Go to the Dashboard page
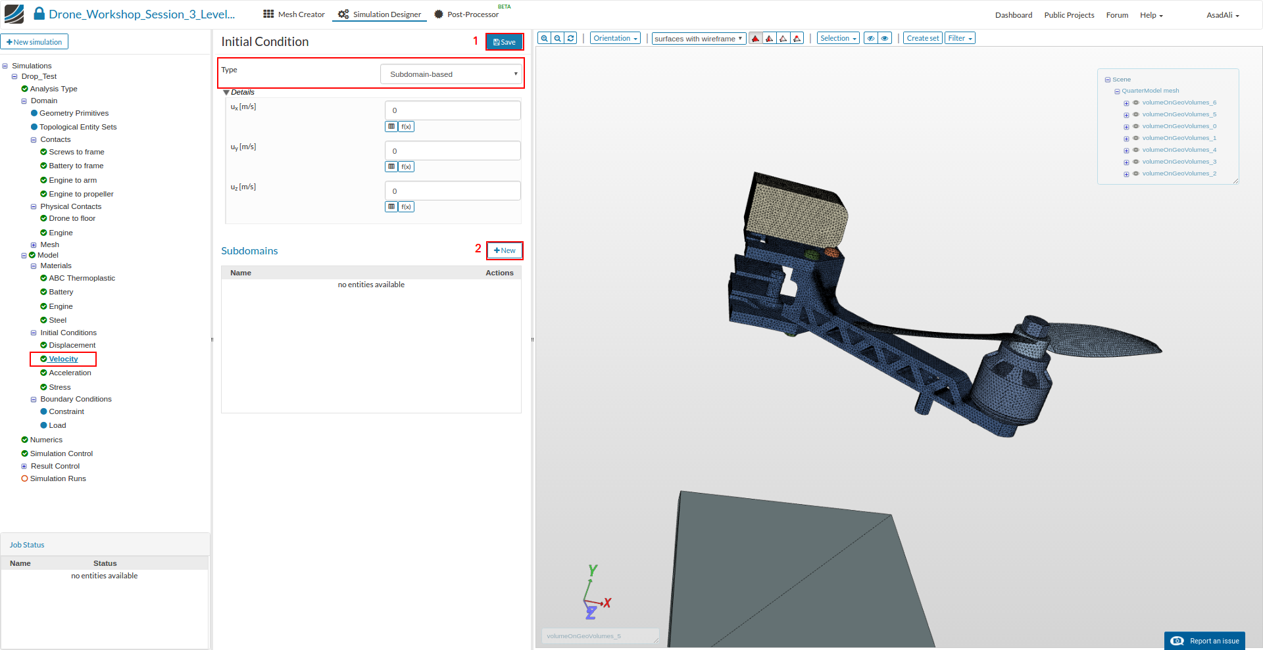The image size is (1263, 650). [1014, 15]
